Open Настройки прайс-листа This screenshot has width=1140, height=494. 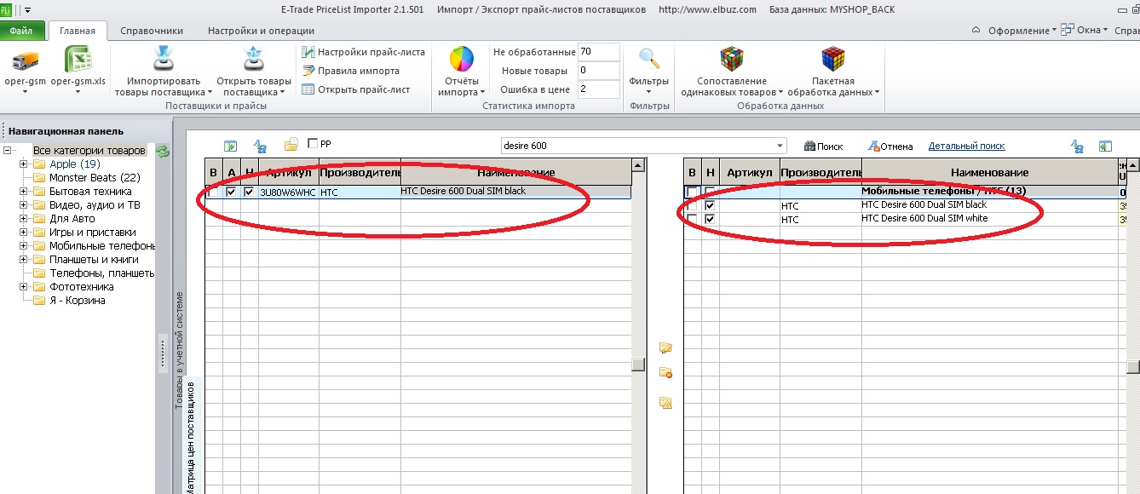click(x=363, y=52)
